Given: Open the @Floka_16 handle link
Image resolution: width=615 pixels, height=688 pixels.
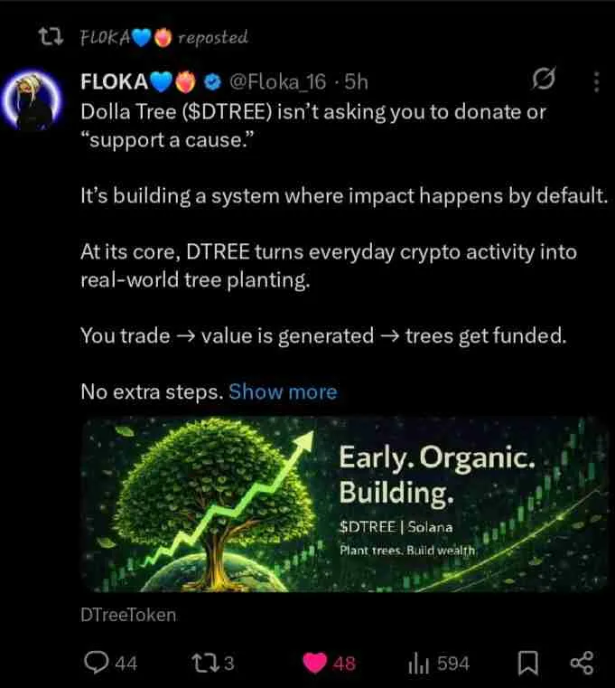Looking at the screenshot, I should click(277, 83).
